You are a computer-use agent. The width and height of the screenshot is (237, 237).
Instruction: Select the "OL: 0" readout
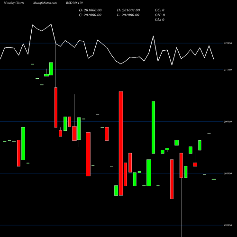(x=160, y=20)
